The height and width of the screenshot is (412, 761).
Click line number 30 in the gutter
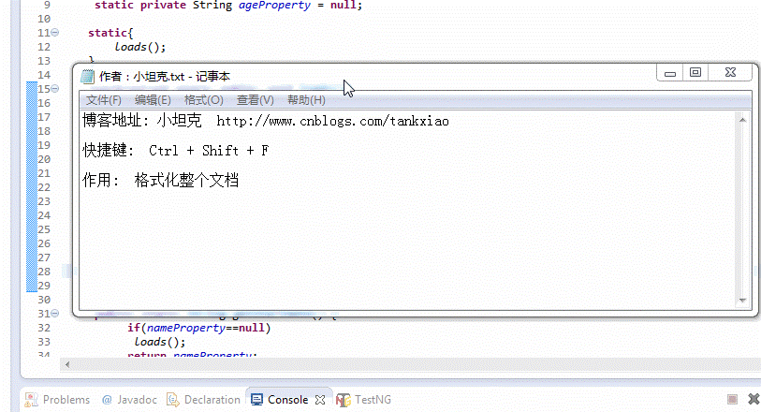point(44,300)
